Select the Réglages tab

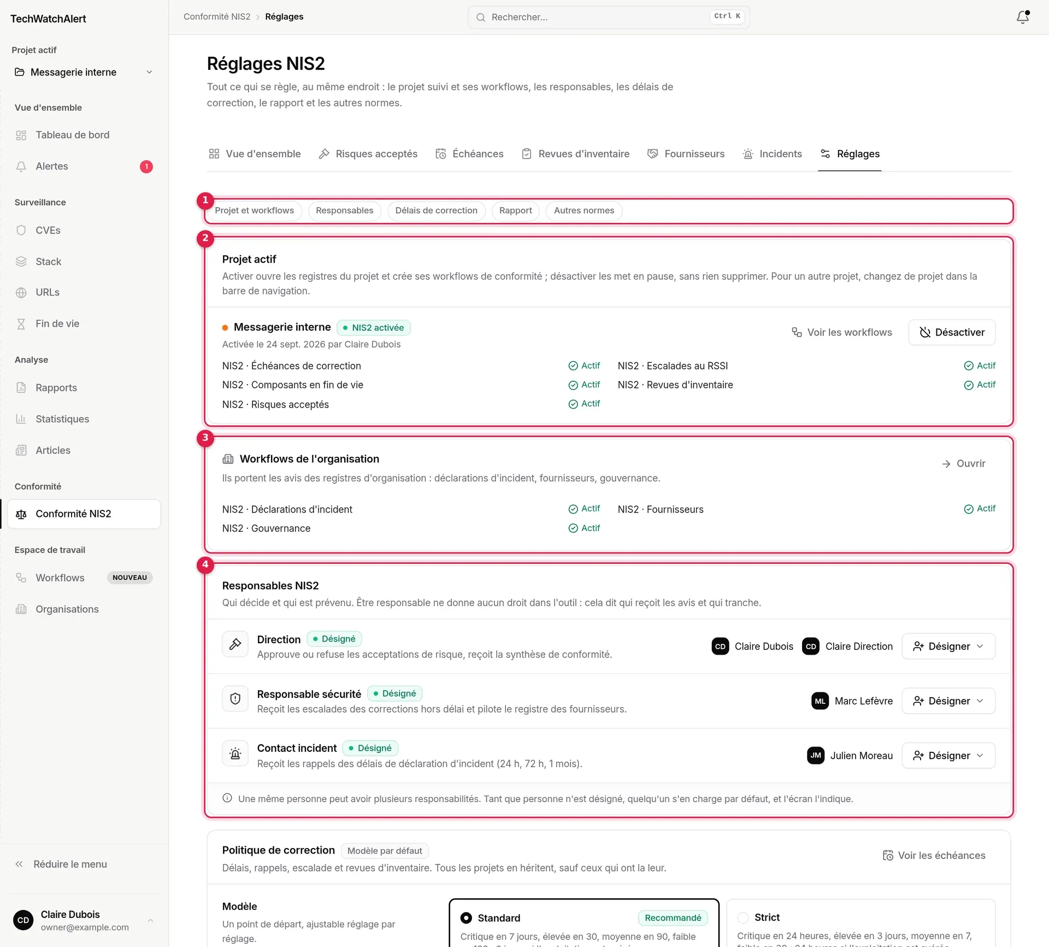pos(850,154)
